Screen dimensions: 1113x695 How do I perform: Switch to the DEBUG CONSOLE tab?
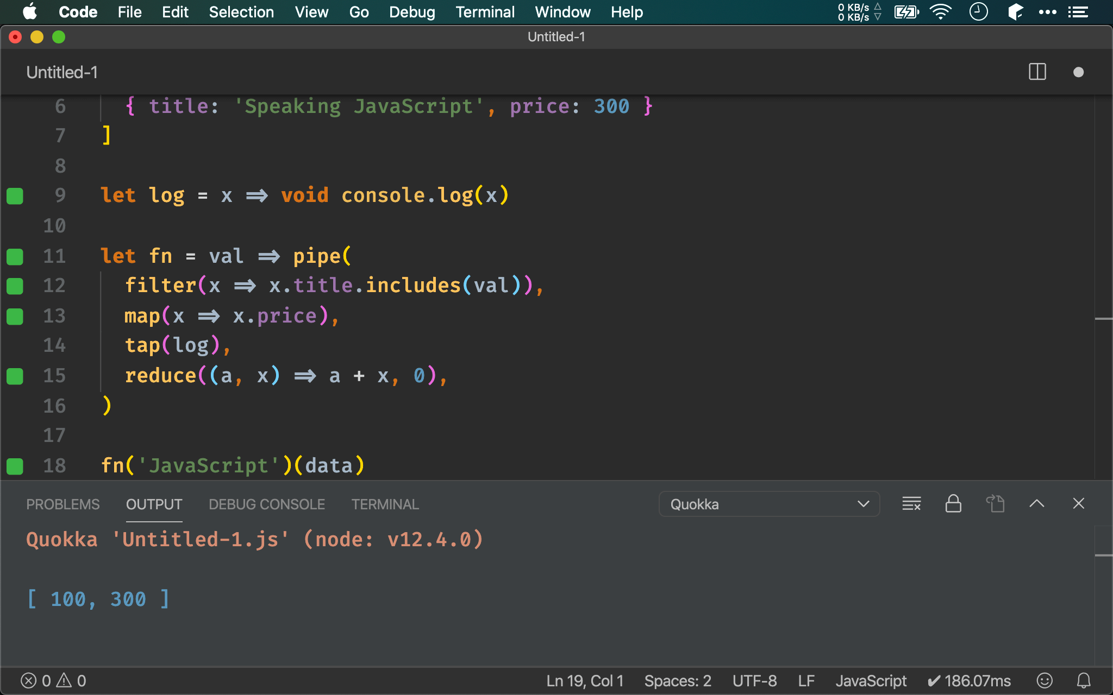click(x=266, y=504)
